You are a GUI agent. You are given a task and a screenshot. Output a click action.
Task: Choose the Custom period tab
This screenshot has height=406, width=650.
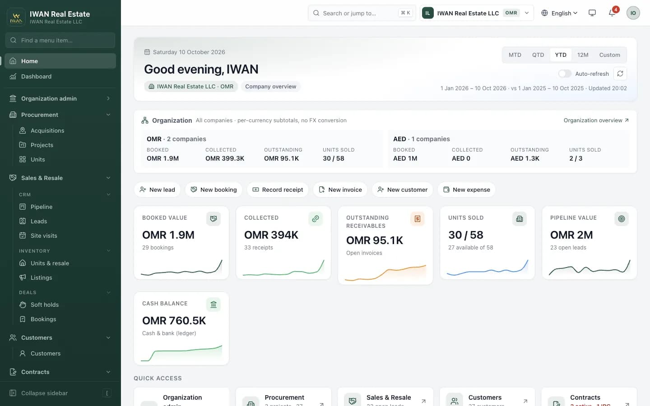609,55
